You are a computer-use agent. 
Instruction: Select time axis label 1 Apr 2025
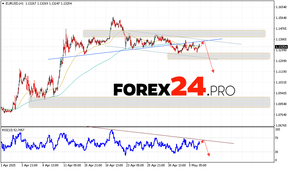point(8,165)
